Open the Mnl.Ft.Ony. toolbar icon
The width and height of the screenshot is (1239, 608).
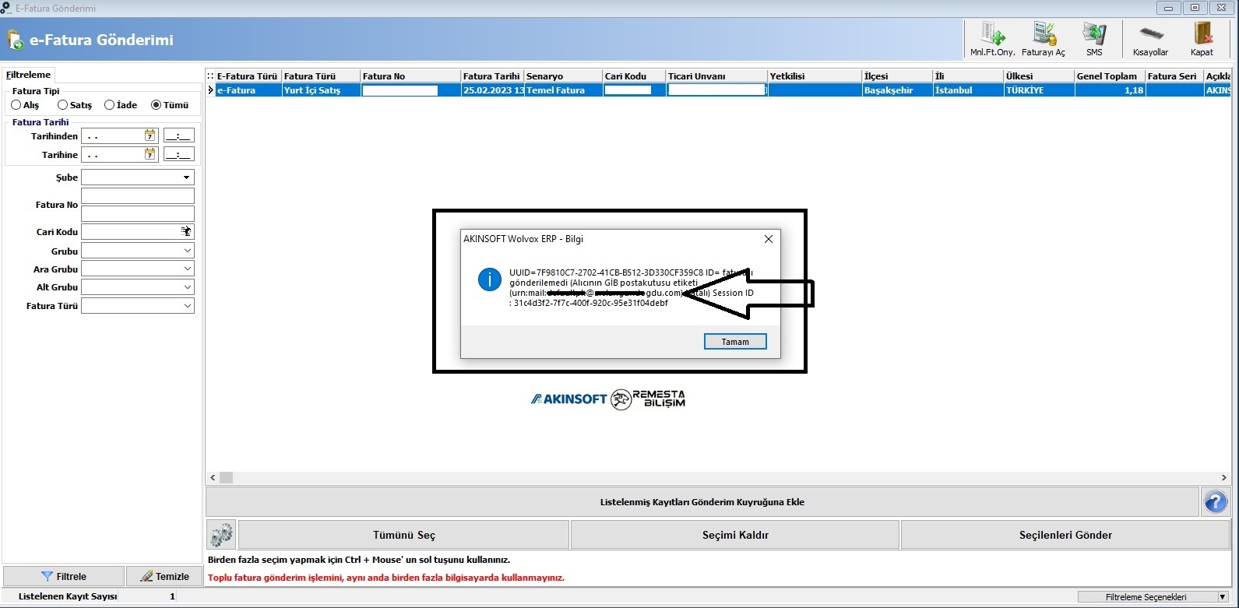992,39
